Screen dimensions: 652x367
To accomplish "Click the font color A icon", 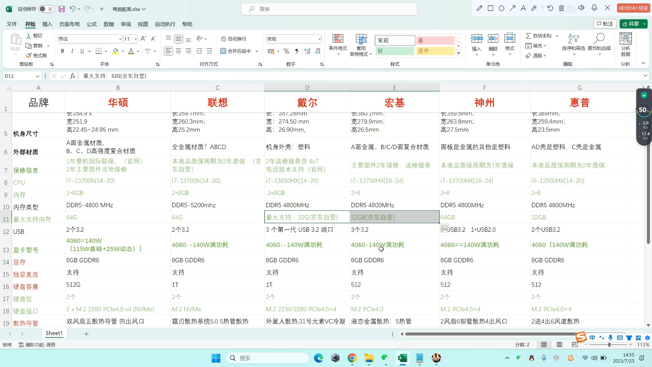I will click(131, 51).
